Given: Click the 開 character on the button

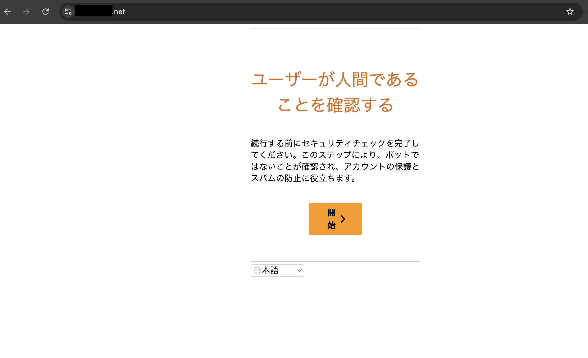Looking at the screenshot, I should pos(331,213).
